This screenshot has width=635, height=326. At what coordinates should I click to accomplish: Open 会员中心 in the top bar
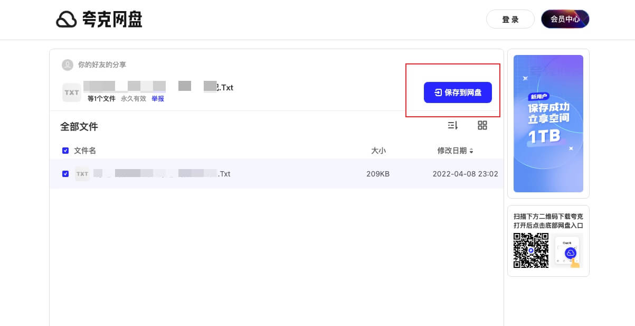(x=565, y=20)
